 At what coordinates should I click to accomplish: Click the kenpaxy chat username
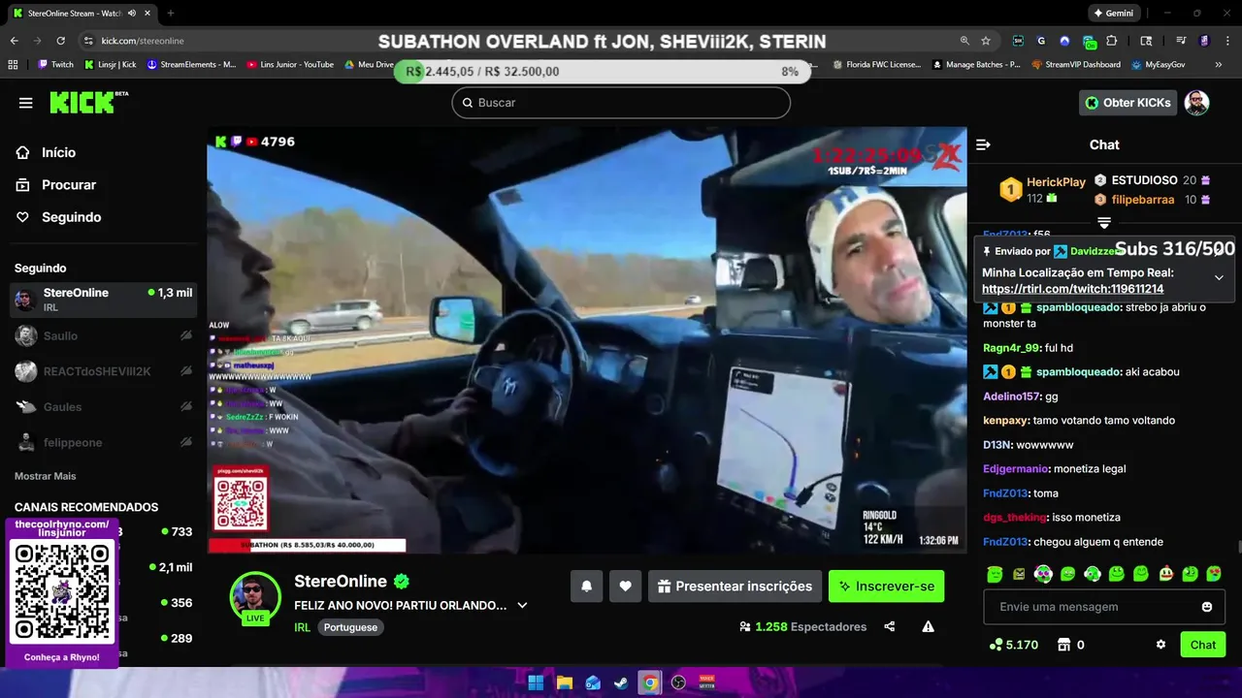point(1004,421)
